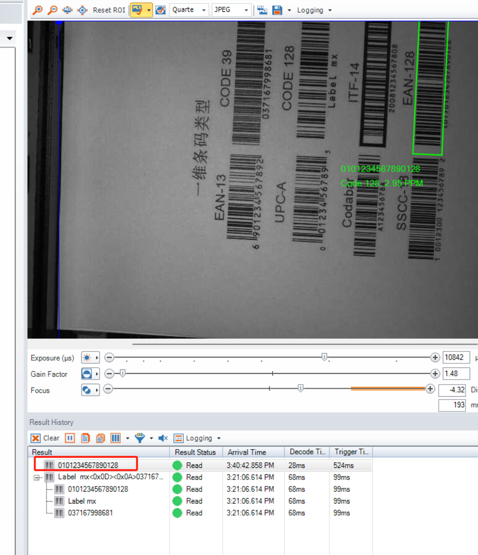Click the 28ms decode time cell
Image resolution: width=478 pixels, height=555 pixels.
tap(297, 465)
